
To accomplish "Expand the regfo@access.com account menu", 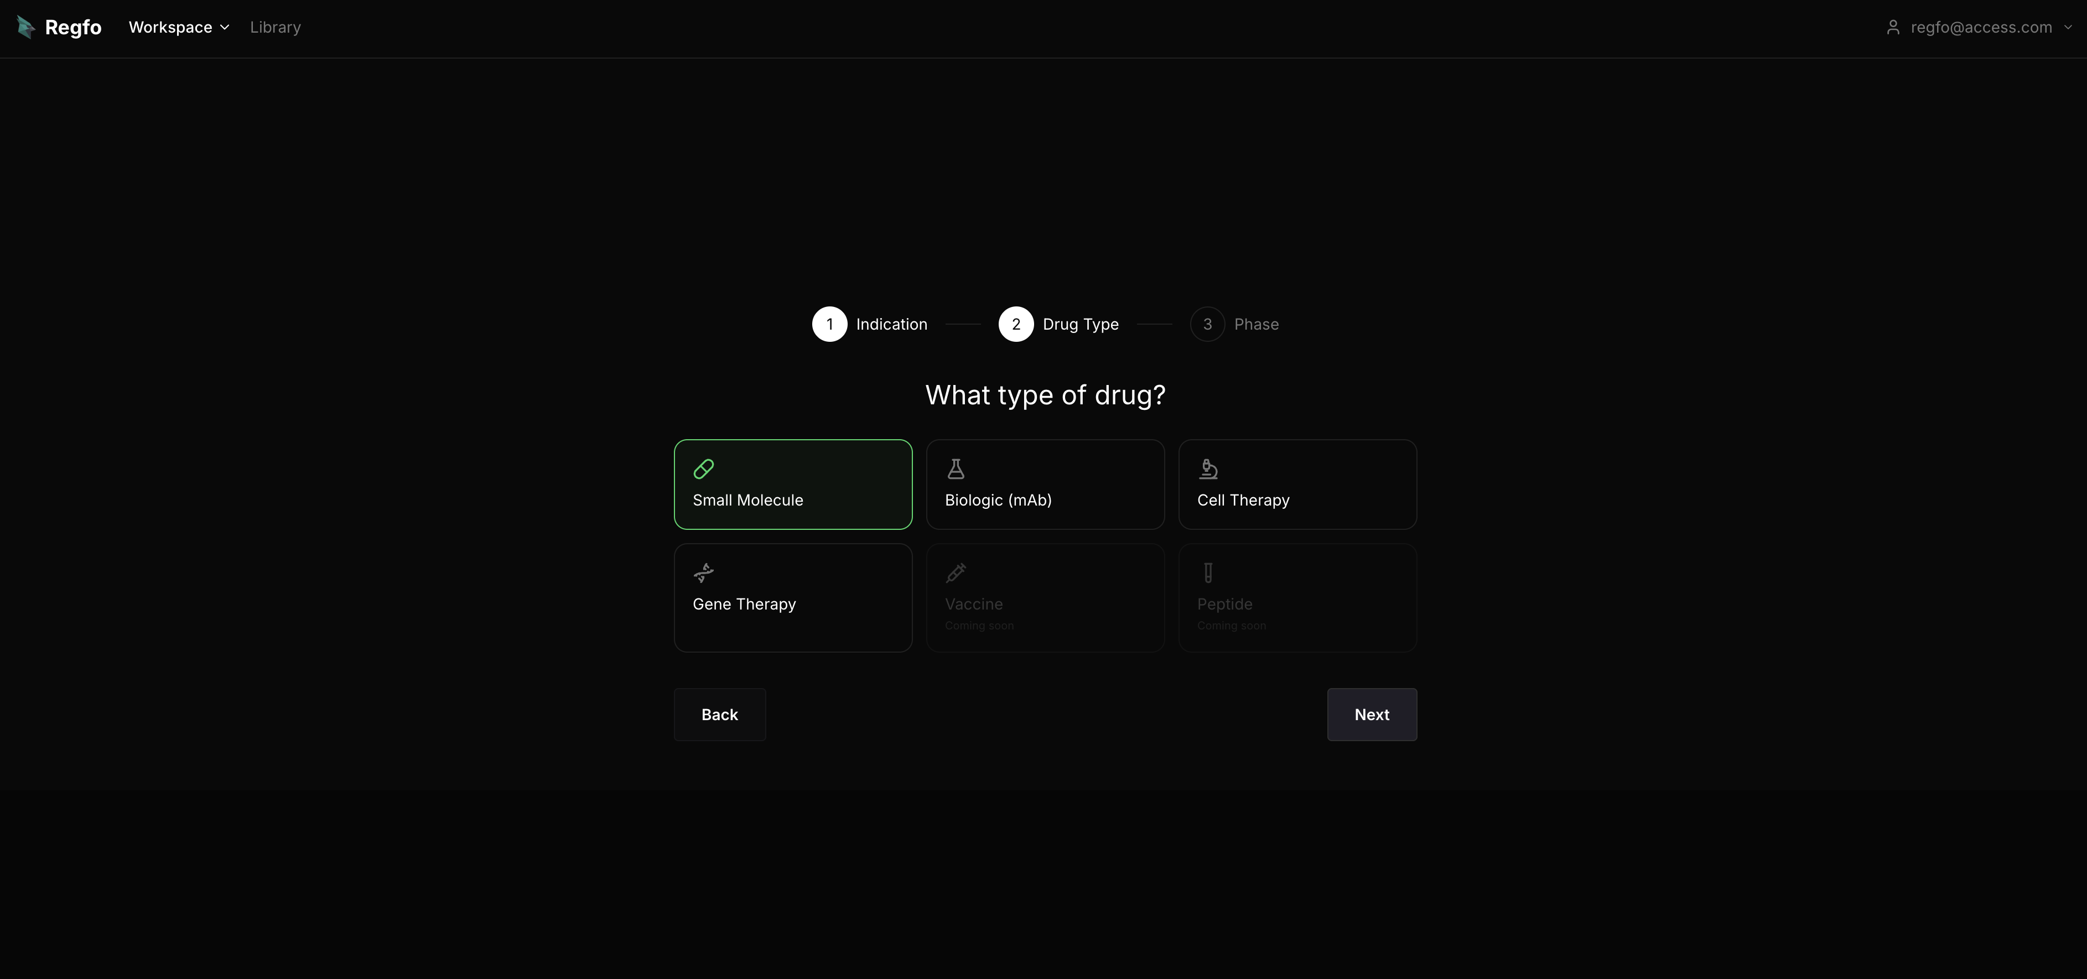I will 1980,28.
